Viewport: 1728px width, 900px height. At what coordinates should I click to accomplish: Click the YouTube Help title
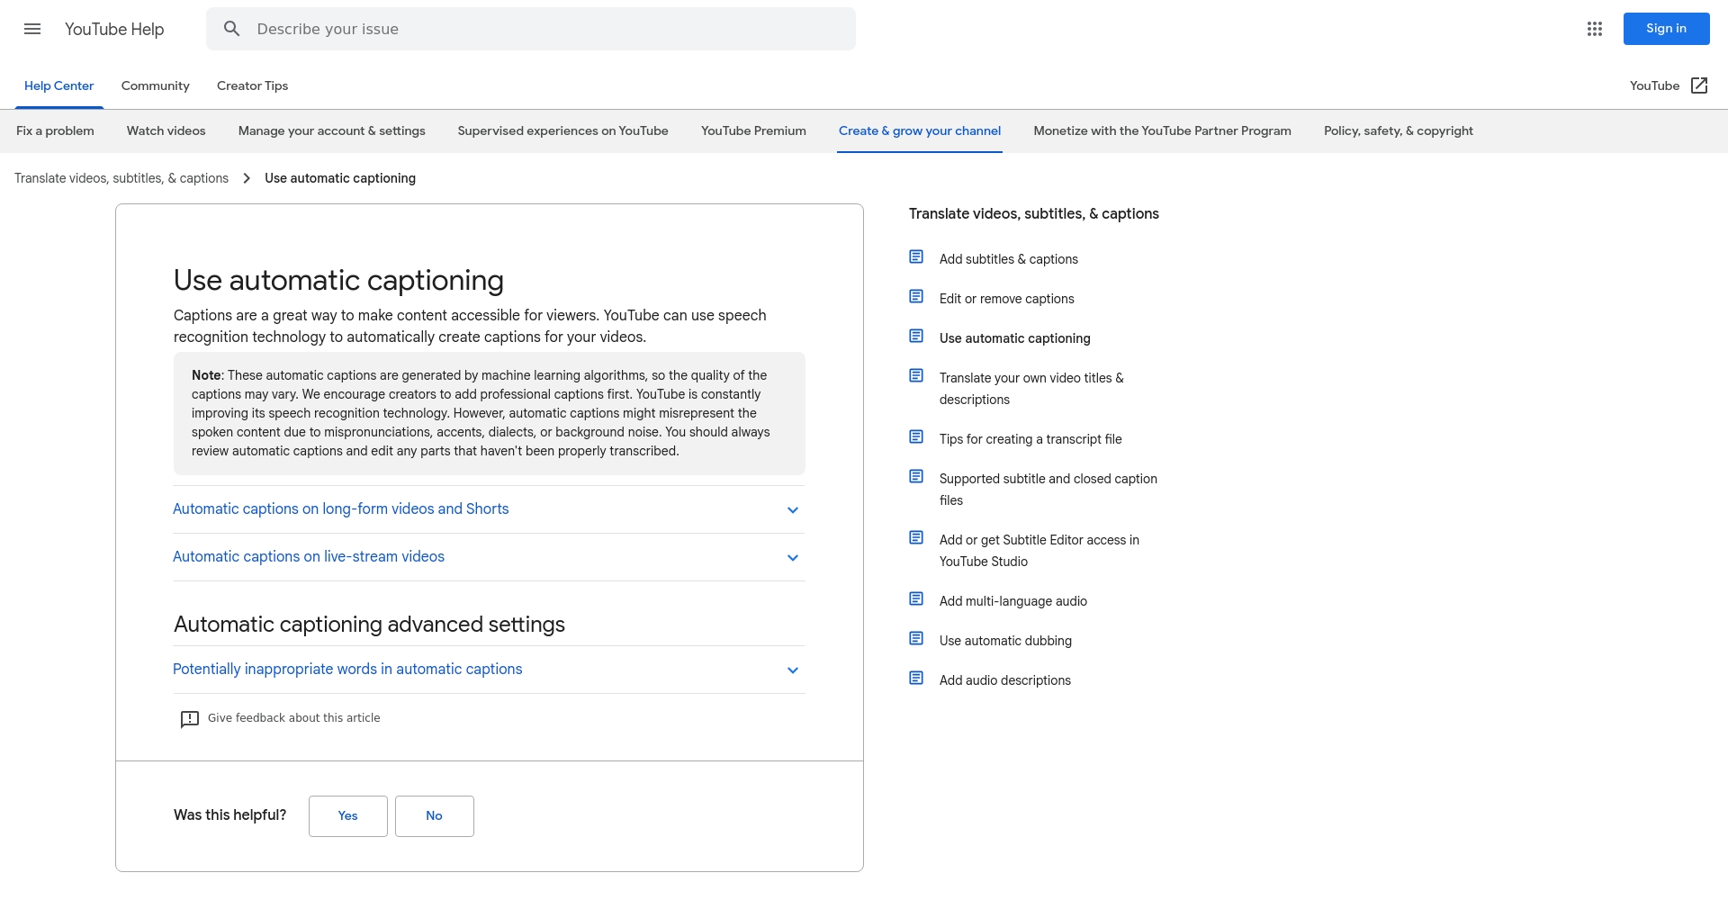pos(114,29)
